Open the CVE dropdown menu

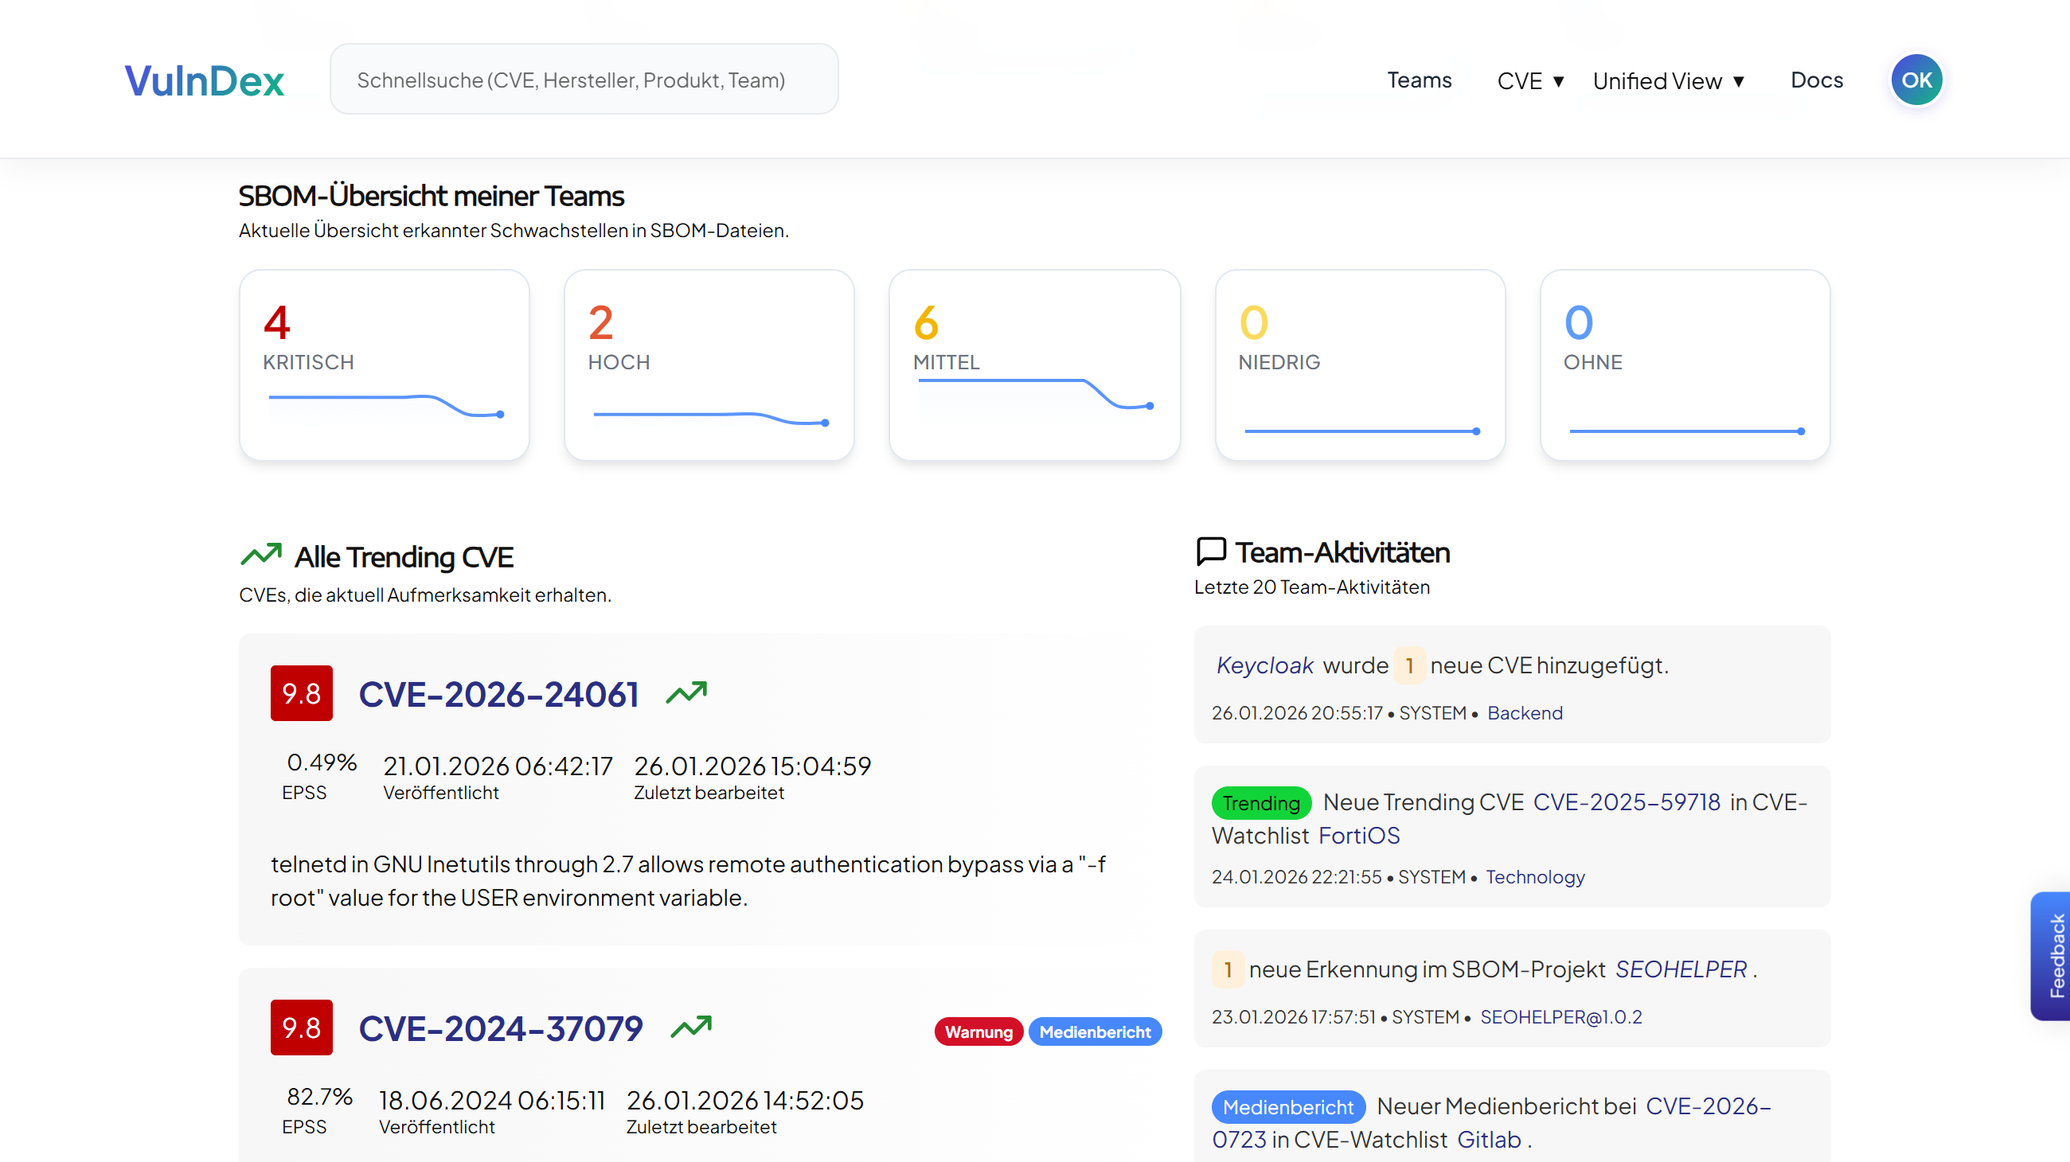pos(1530,80)
